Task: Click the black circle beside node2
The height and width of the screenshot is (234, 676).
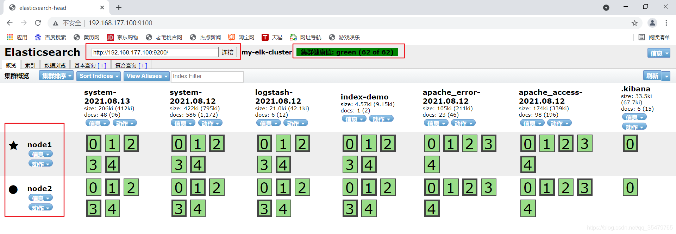Action: 13,190
